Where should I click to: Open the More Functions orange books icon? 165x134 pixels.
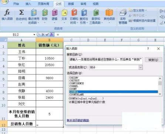coord(109,13)
